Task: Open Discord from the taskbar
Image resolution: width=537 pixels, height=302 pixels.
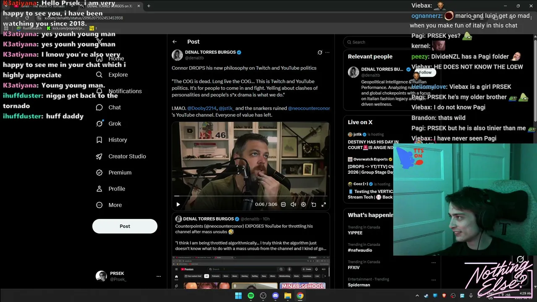Action: click(x=275, y=296)
